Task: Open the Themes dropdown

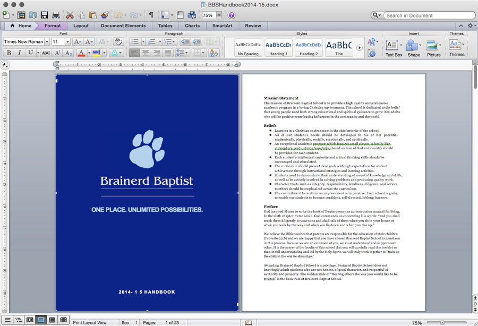Action: [457, 48]
